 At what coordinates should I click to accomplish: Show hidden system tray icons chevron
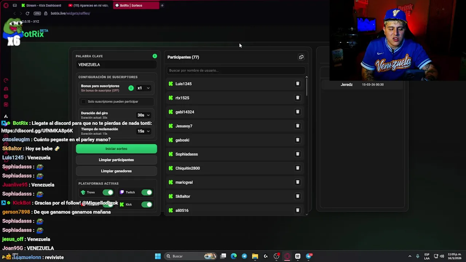[x=410, y=256]
